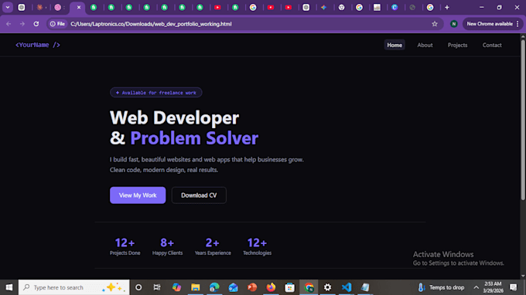Click the Projects Done stat

125,246
